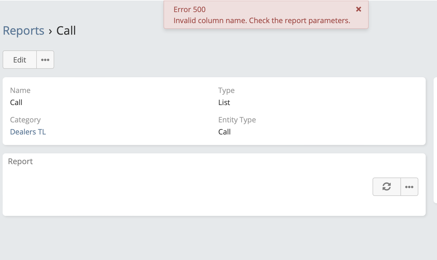437x260 pixels.
Task: Click the Invalid column name message
Action: click(262, 20)
